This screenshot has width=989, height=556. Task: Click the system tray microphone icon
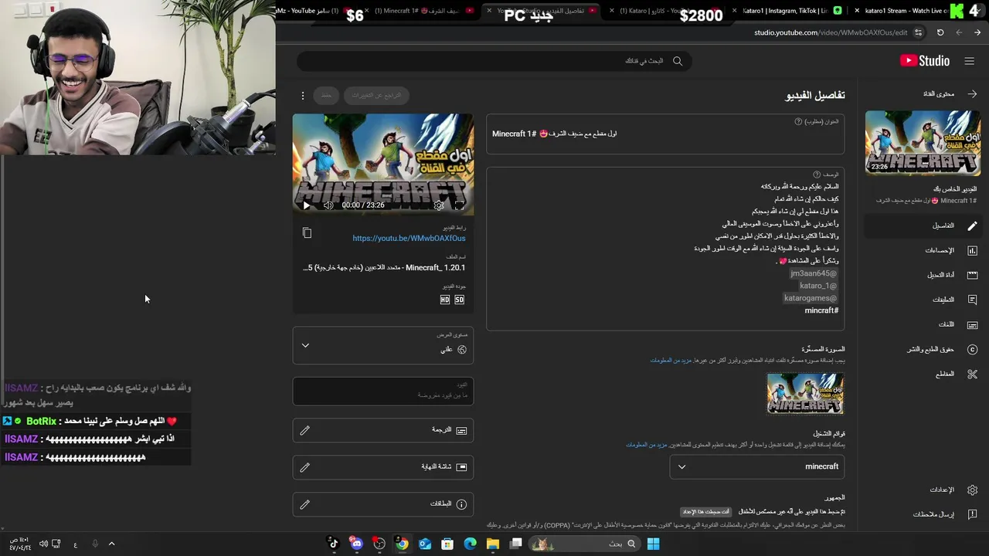(95, 544)
